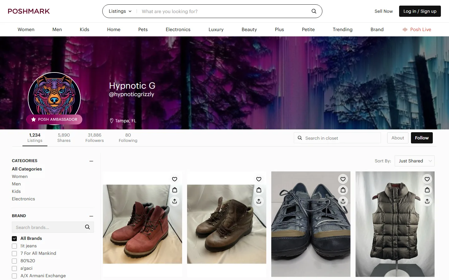449x280 pixels.
Task: Check the !it jeans brand filter
Action: pos(14,246)
